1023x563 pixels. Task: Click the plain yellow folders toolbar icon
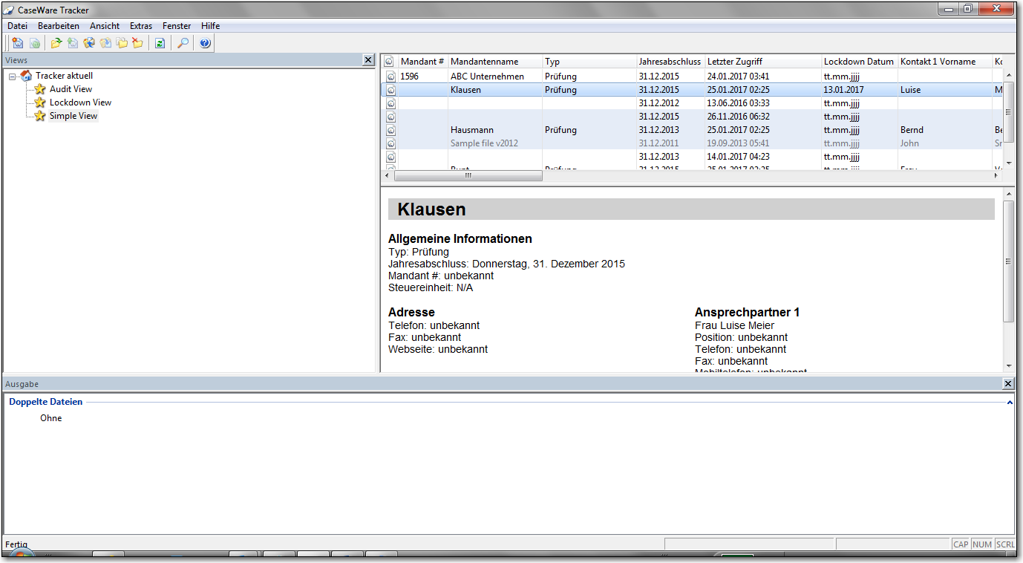122,43
